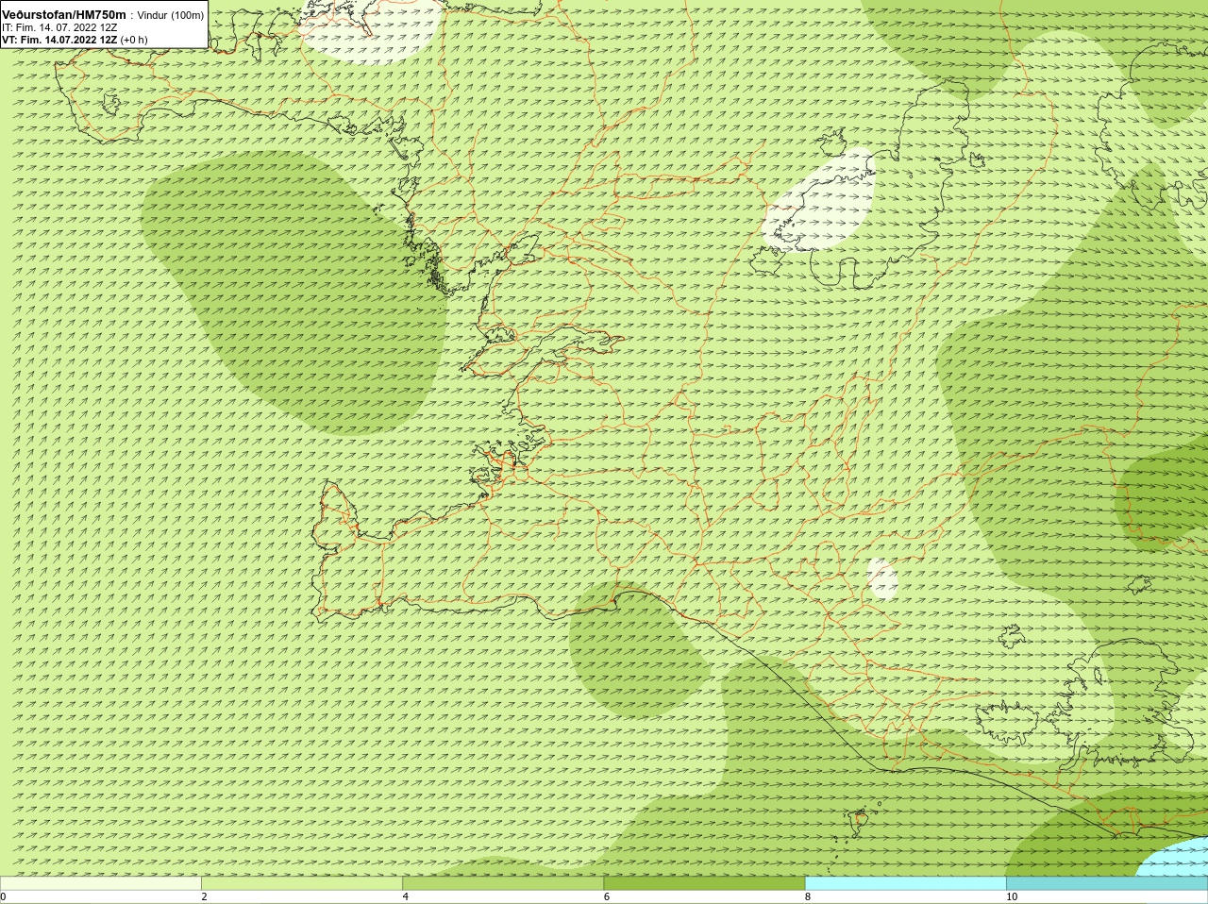Click the legend scale value 6
Image resolution: width=1208 pixels, height=904 pixels.
pos(607,897)
